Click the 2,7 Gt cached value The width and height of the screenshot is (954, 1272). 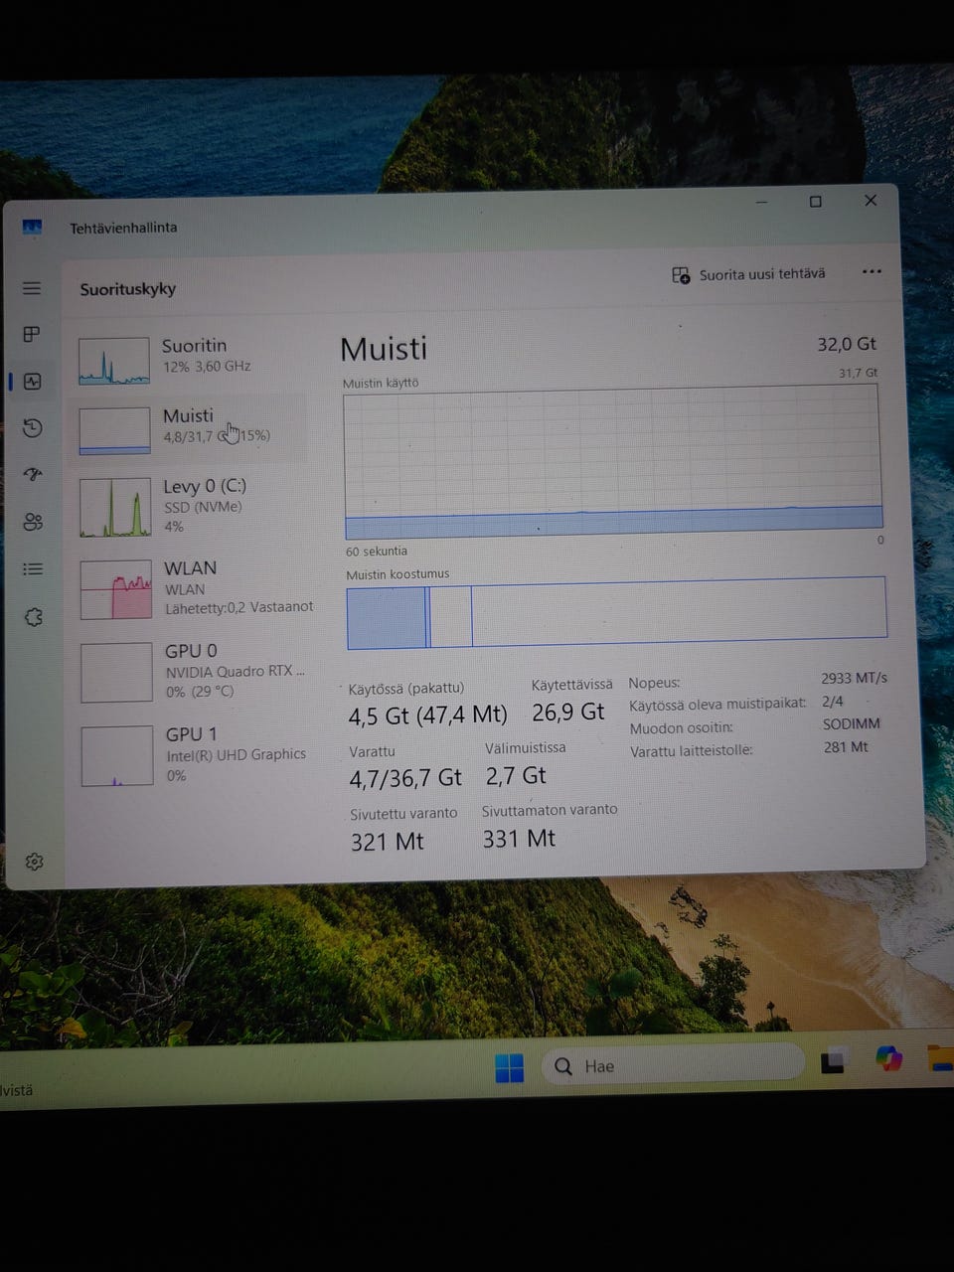tap(516, 775)
